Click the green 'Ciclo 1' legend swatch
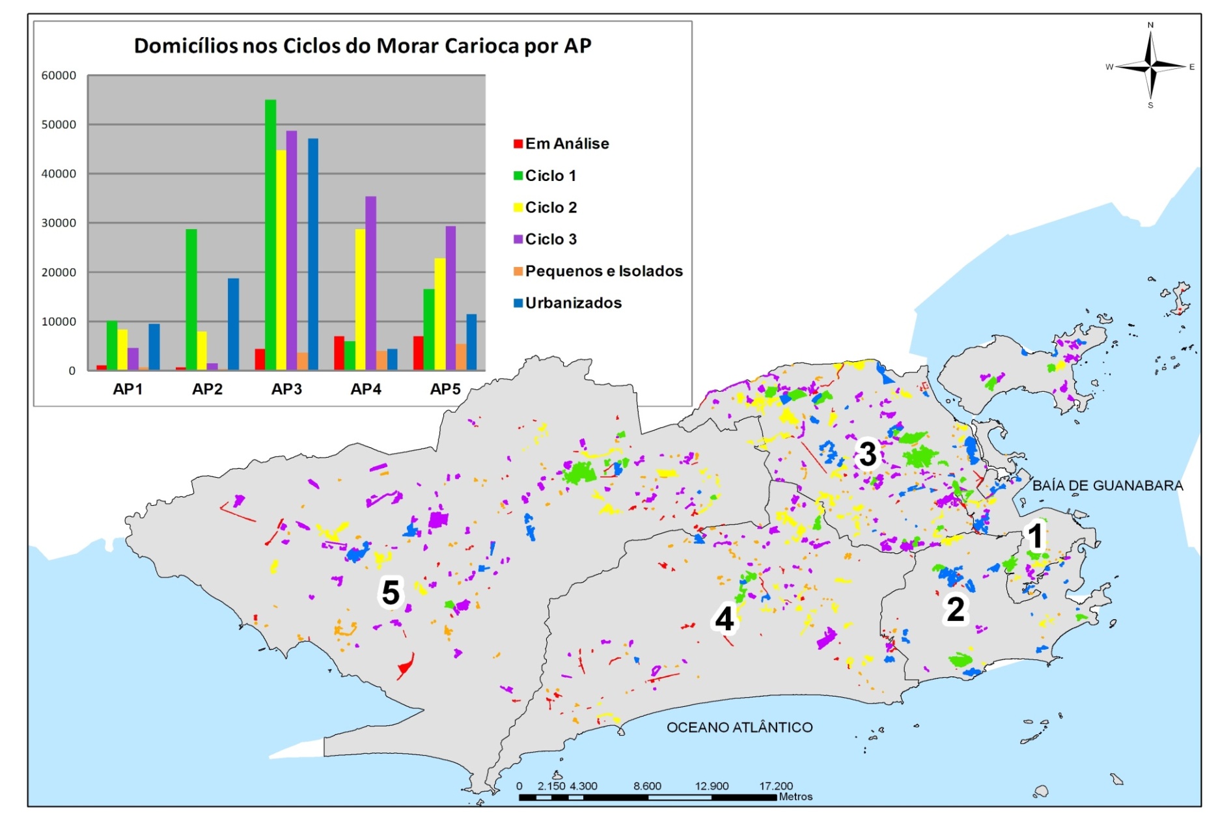Screen dimensions: 1218x830 click(518, 176)
